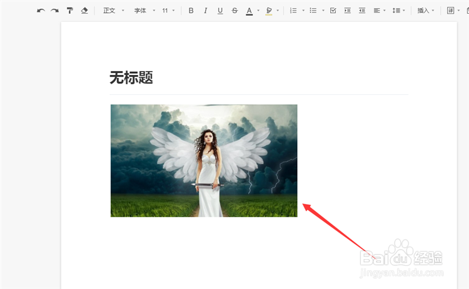
Task: Open the 字体 font dropdown
Action: pos(144,11)
